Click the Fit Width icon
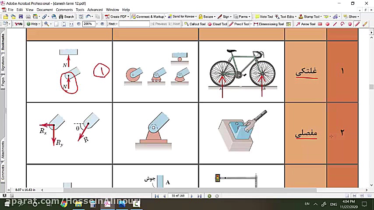Viewport: 374px width, 210px height. point(71,24)
